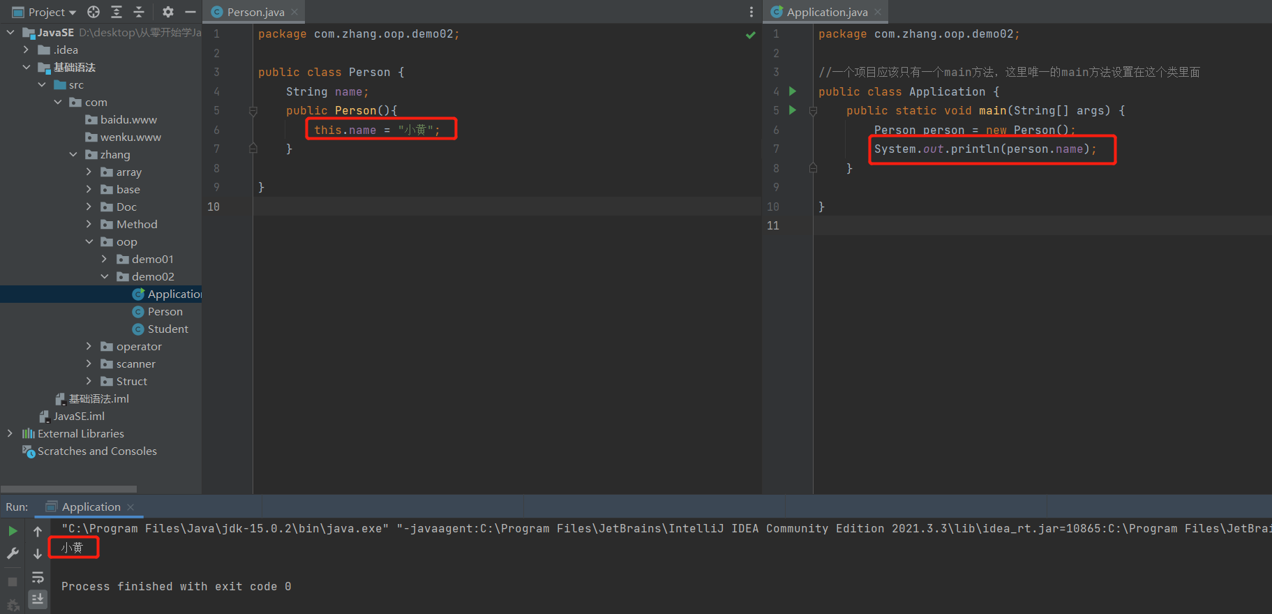1272x614 pixels.
Task: Select the Application tab in Run panel
Action: coord(91,507)
